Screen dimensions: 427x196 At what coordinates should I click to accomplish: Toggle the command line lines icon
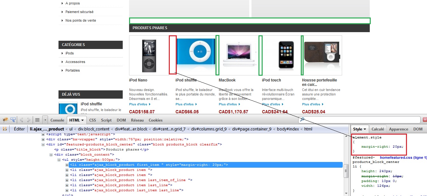pos(37,120)
